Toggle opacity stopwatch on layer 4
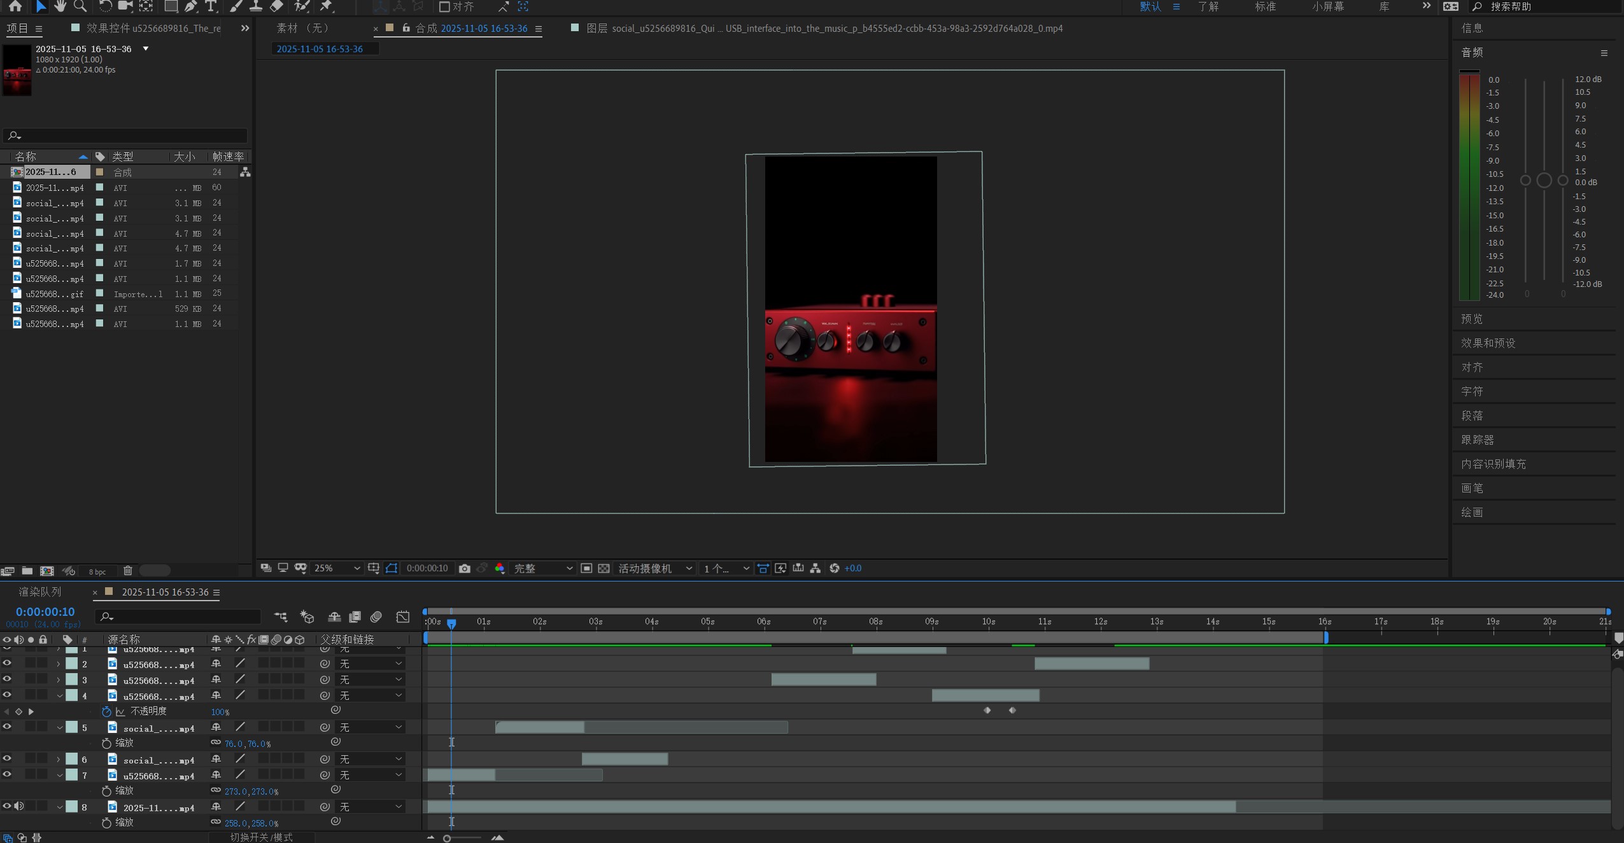 (x=106, y=711)
